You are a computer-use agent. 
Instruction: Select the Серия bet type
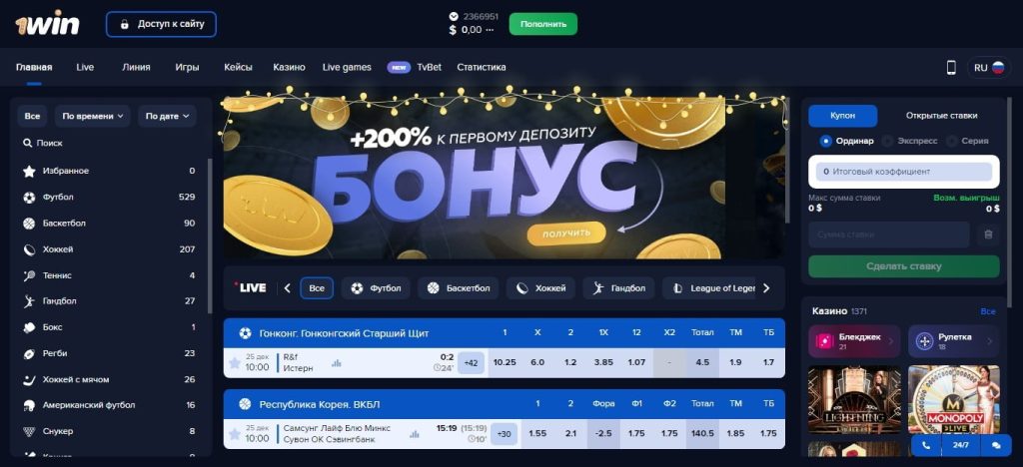click(x=967, y=141)
